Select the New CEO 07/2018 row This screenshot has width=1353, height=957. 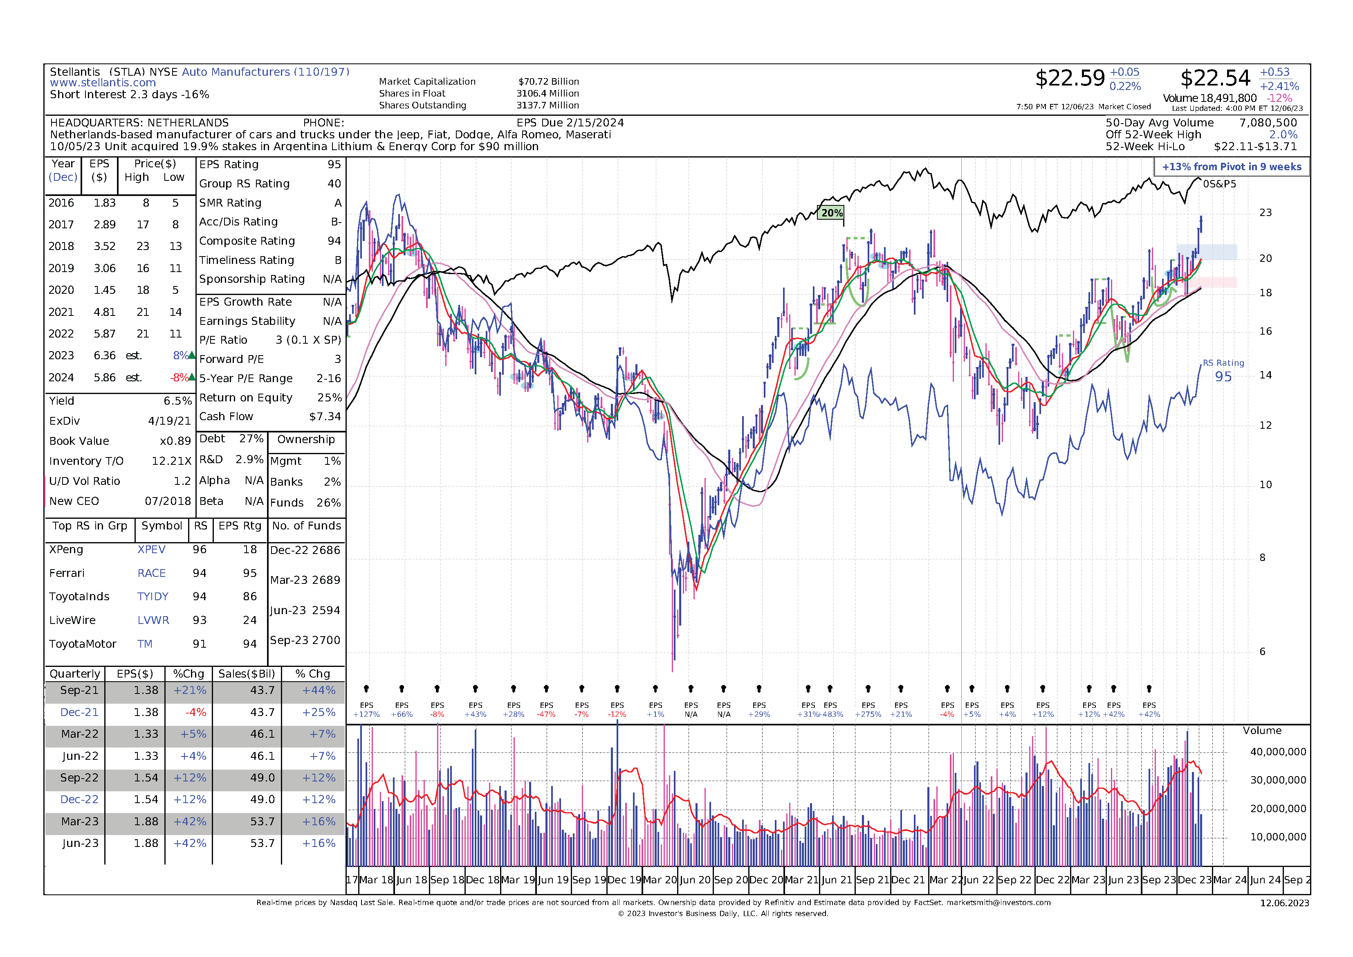(x=120, y=501)
